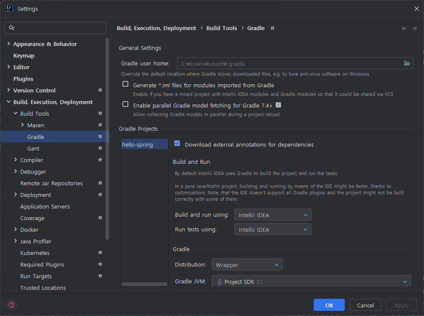Image resolution: width=424 pixels, height=316 pixels.
Task: Open Application Servers settings
Action: pyautogui.click(x=45, y=206)
